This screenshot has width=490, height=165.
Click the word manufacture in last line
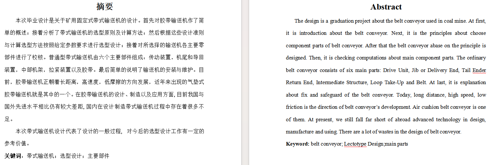(299, 132)
